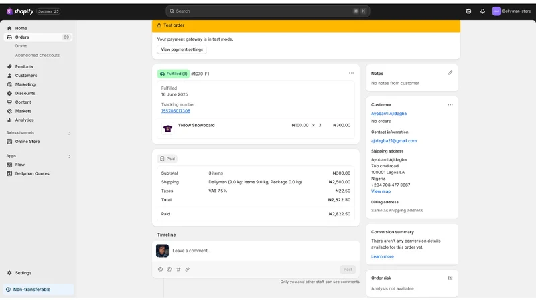
Task: Click the VAT 7.5% tax label
Action: coord(218,191)
